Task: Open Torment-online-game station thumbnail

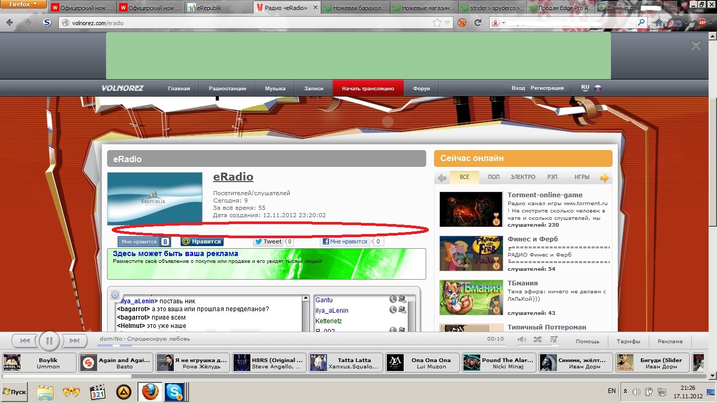Action: pos(471,209)
